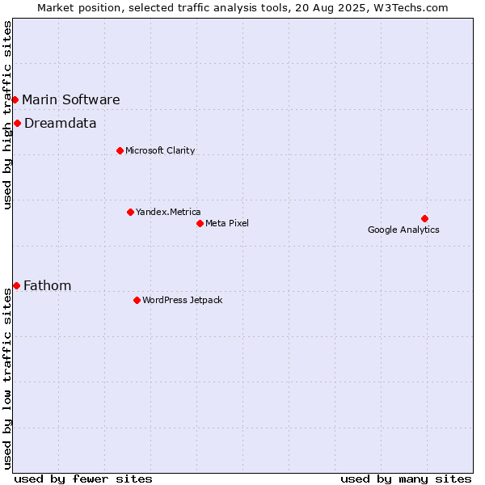This screenshot has height=485, width=485.
Task: Select the Meta Pixel label
Action: [x=227, y=223]
